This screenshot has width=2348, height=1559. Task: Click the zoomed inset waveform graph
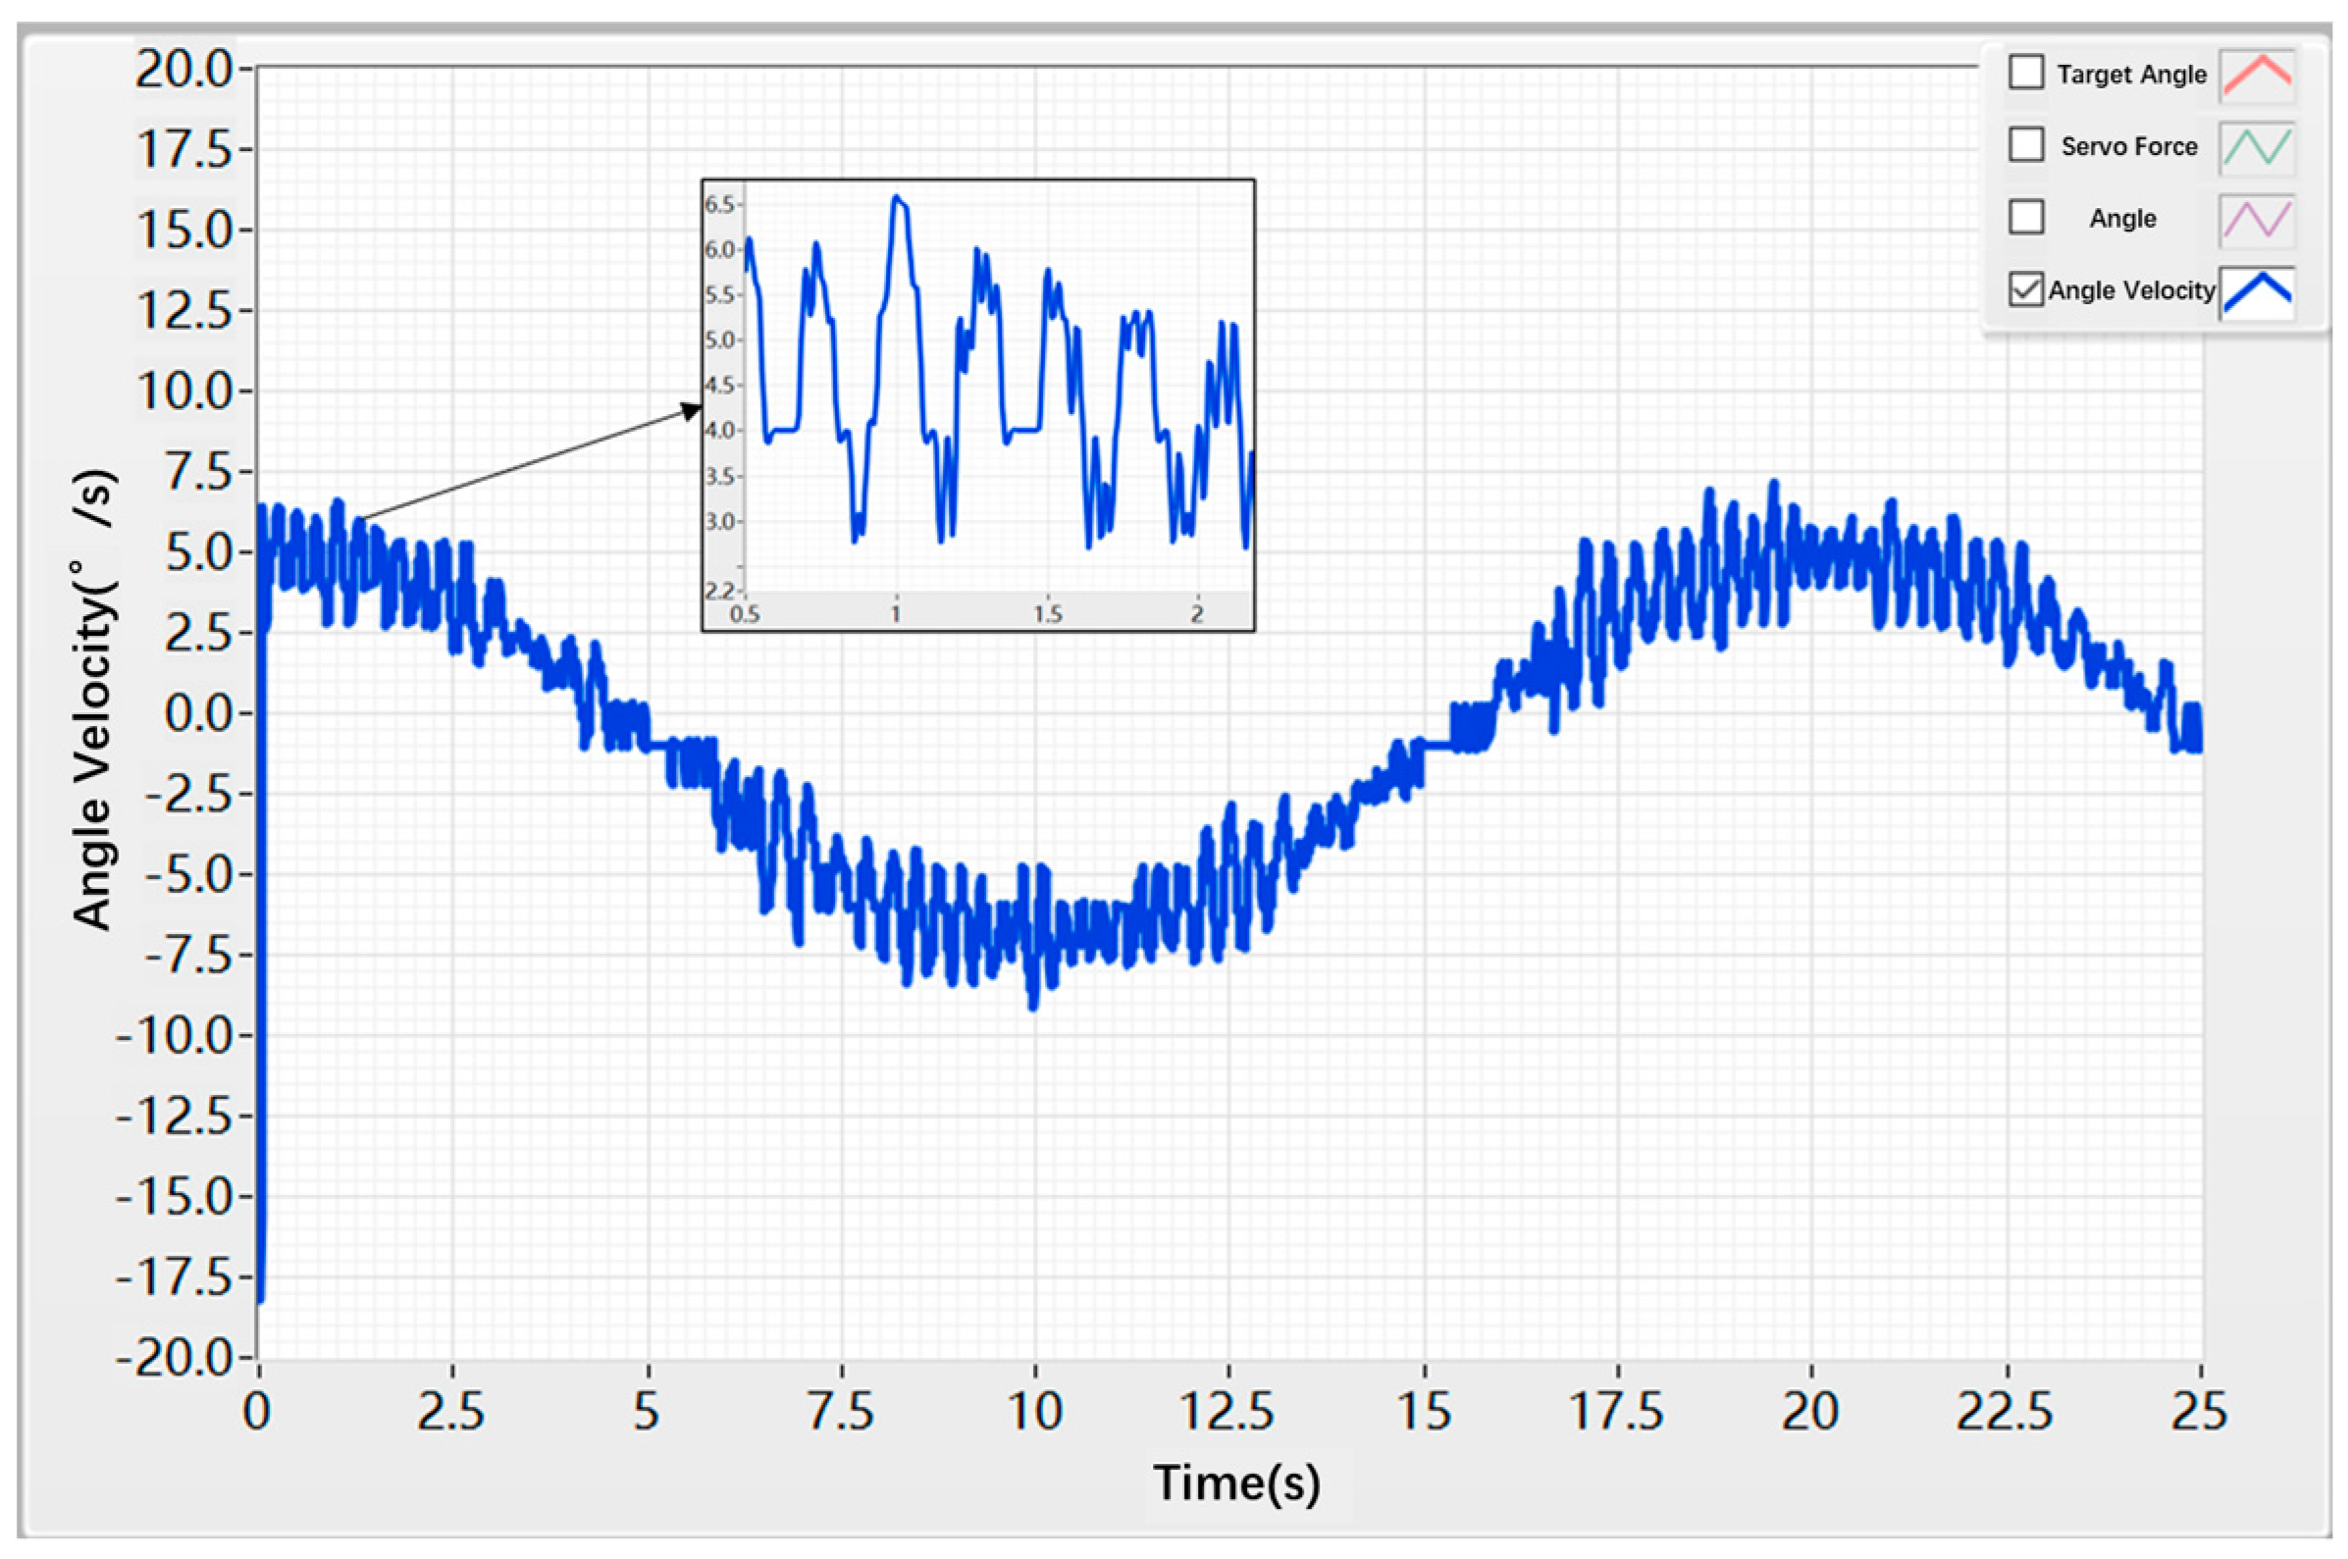pyautogui.click(x=994, y=397)
